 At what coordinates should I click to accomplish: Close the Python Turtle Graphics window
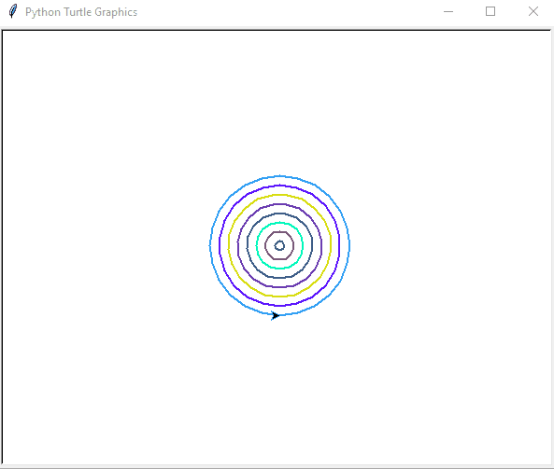[x=533, y=11]
